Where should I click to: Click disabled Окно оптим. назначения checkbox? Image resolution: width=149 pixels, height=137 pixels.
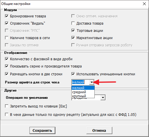coord(73,16)
